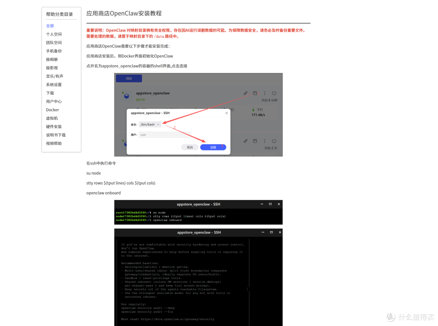Open three-dot menu on the 开启 2 天 container
The height and width of the screenshot is (326, 438).
point(264,141)
